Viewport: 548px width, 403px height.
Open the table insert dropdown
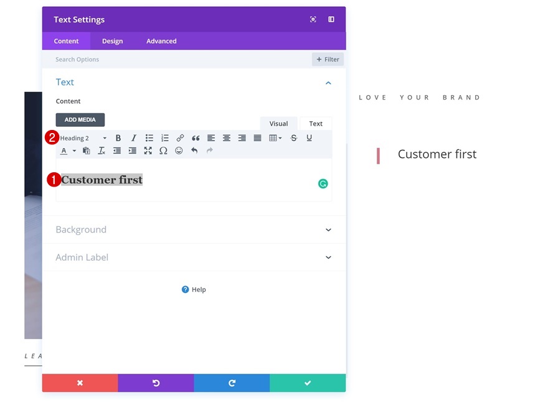click(x=275, y=138)
